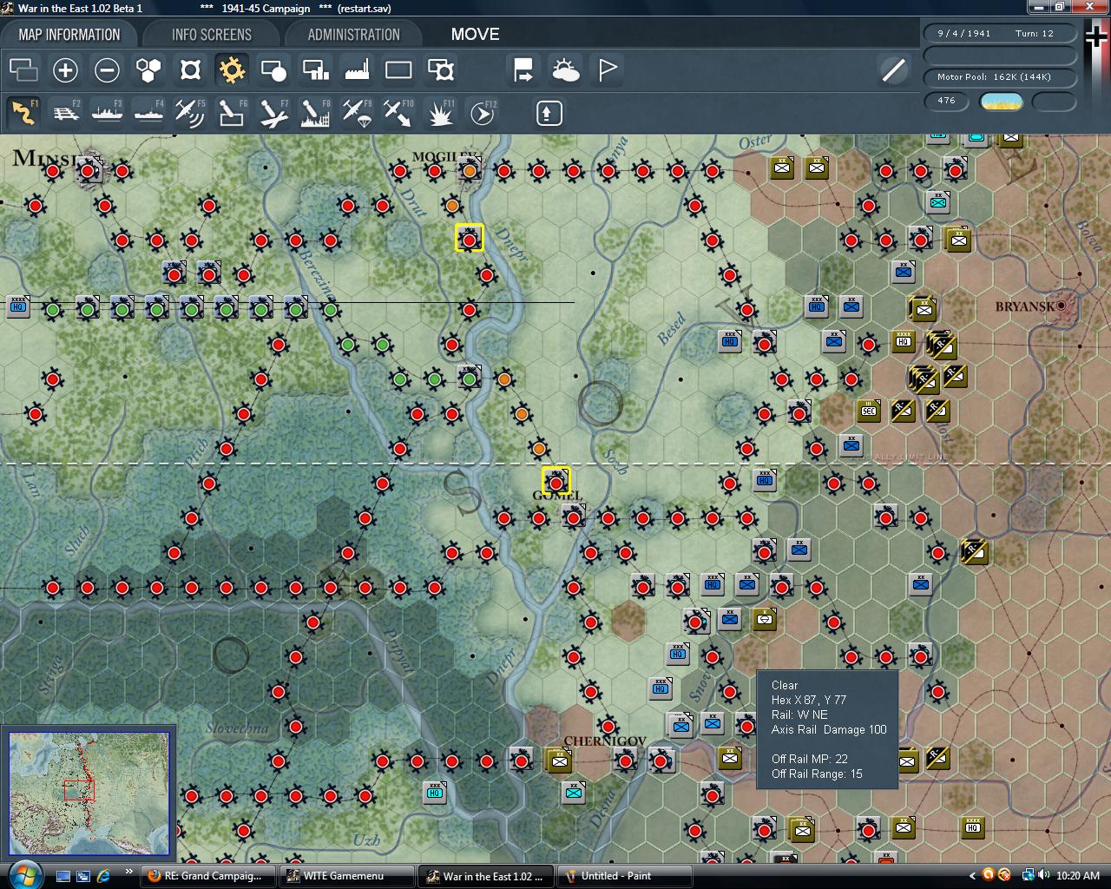Click the taskbar clock showing 10:20 AM
The width and height of the screenshot is (1111, 889).
click(1079, 876)
